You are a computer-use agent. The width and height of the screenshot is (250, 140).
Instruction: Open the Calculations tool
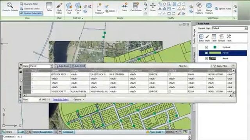136,7
